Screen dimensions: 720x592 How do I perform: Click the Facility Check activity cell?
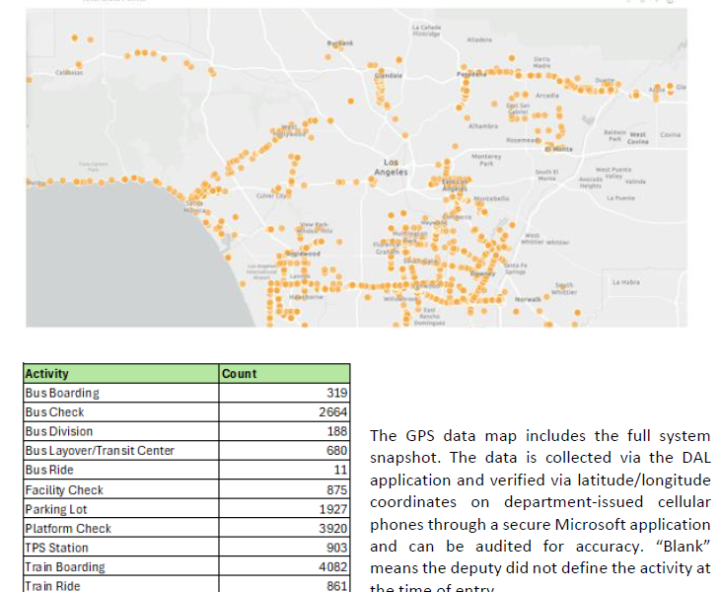64,489
